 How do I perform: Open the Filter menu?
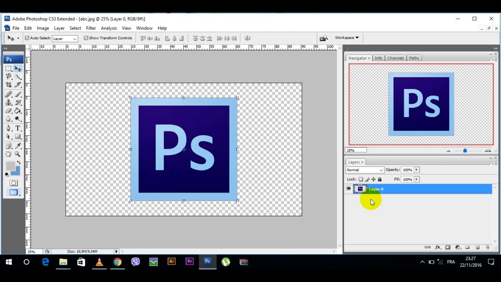coord(91,28)
